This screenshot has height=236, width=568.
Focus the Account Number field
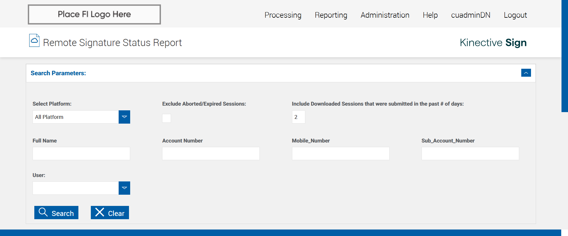tap(211, 154)
